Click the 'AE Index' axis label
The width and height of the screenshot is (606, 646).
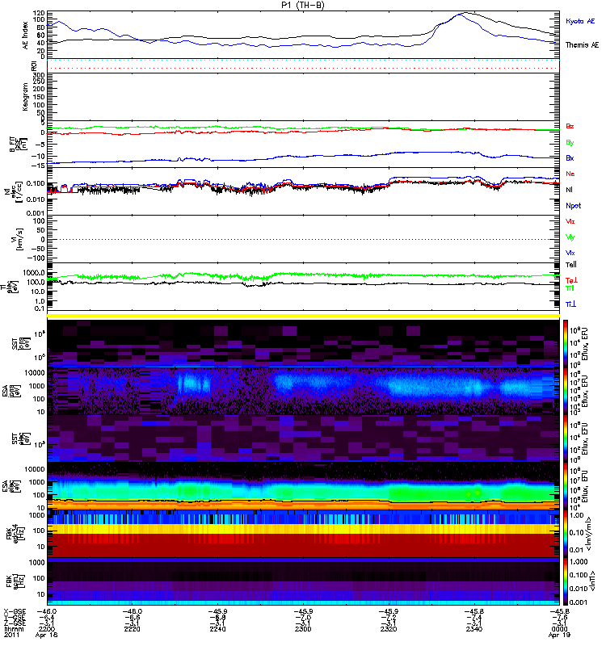coord(26,36)
